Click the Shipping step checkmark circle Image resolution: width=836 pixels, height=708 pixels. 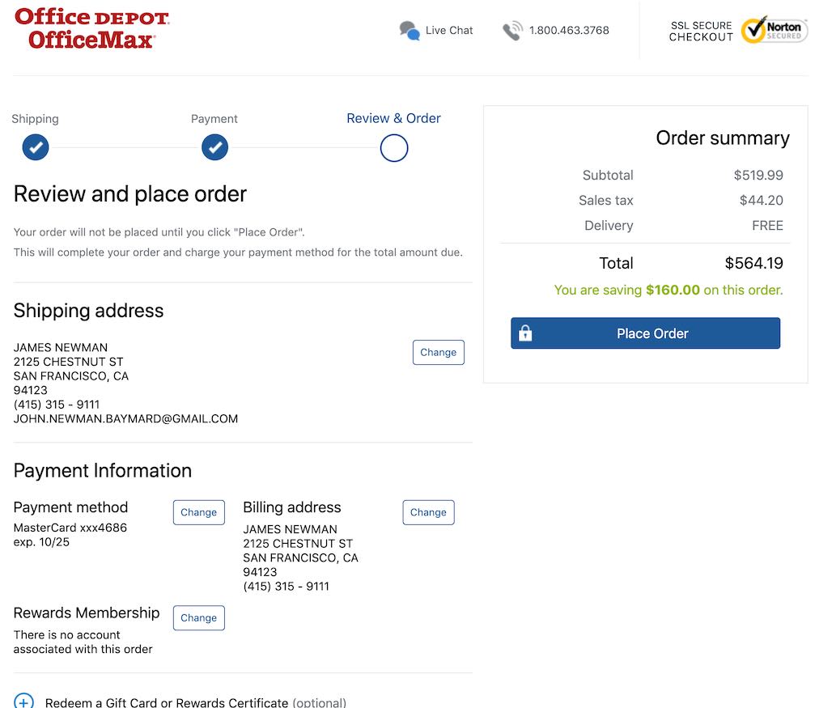[x=36, y=148]
